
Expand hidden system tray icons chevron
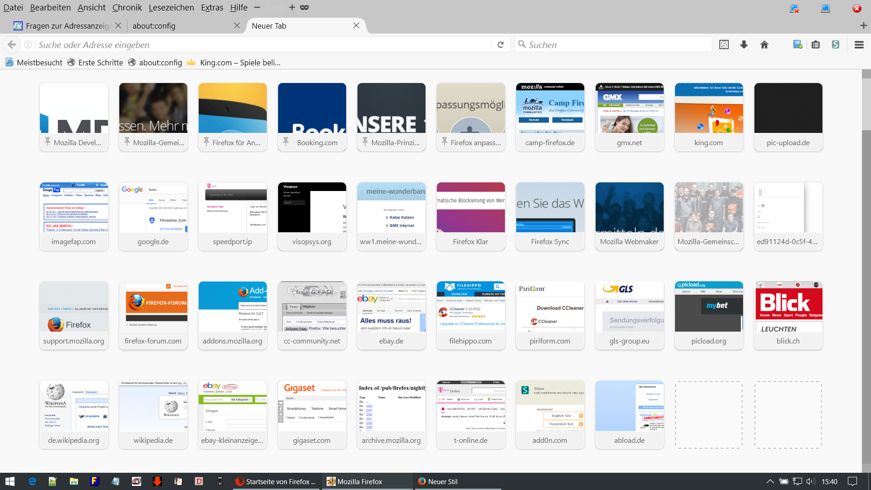pyautogui.click(x=770, y=481)
